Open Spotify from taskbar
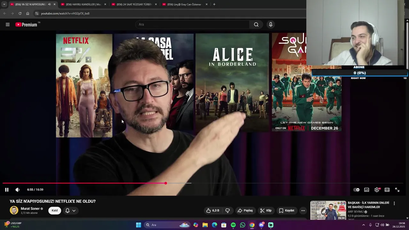The width and height of the screenshot is (409, 230). click(233, 225)
